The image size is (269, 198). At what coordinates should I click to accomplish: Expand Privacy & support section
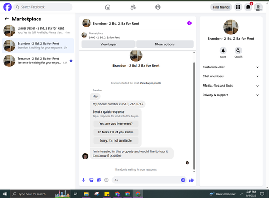[231, 95]
